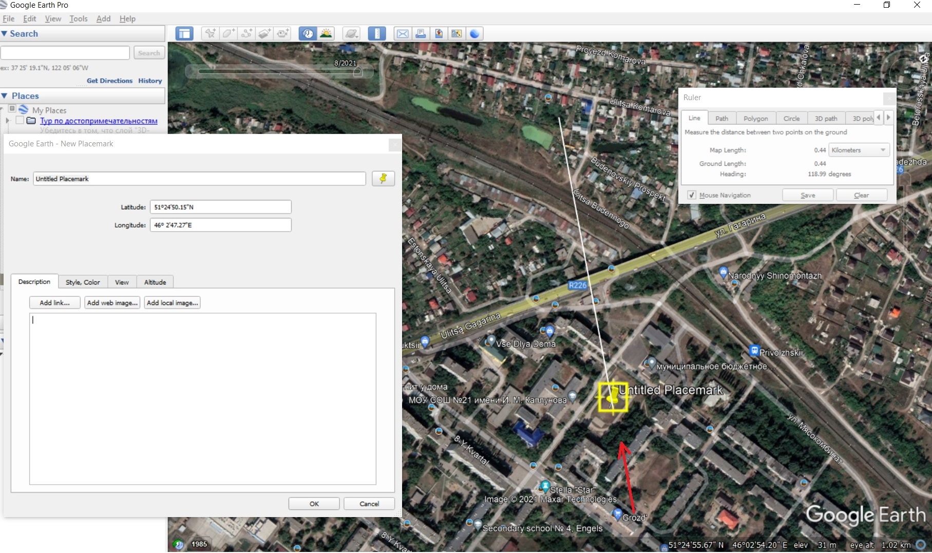
Task: Open the Help menu
Action: click(127, 18)
